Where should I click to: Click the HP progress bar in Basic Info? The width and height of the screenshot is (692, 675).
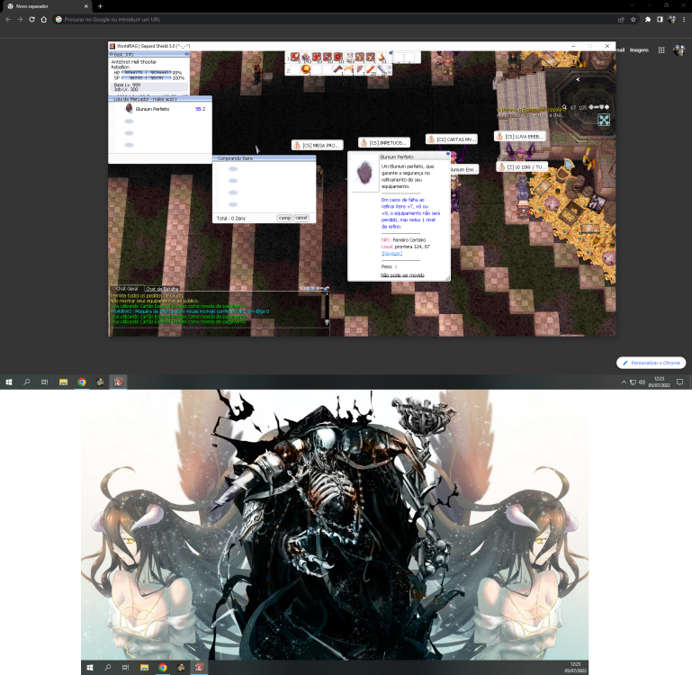click(x=146, y=72)
